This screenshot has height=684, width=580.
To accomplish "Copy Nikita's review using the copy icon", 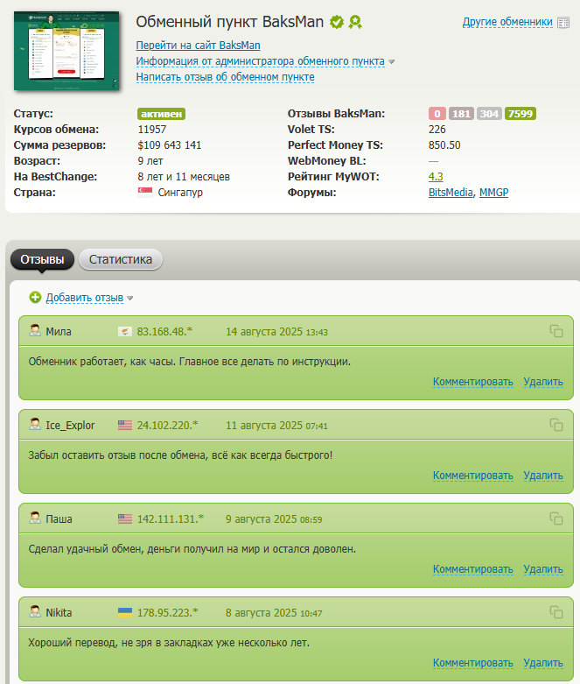I will pos(556,612).
